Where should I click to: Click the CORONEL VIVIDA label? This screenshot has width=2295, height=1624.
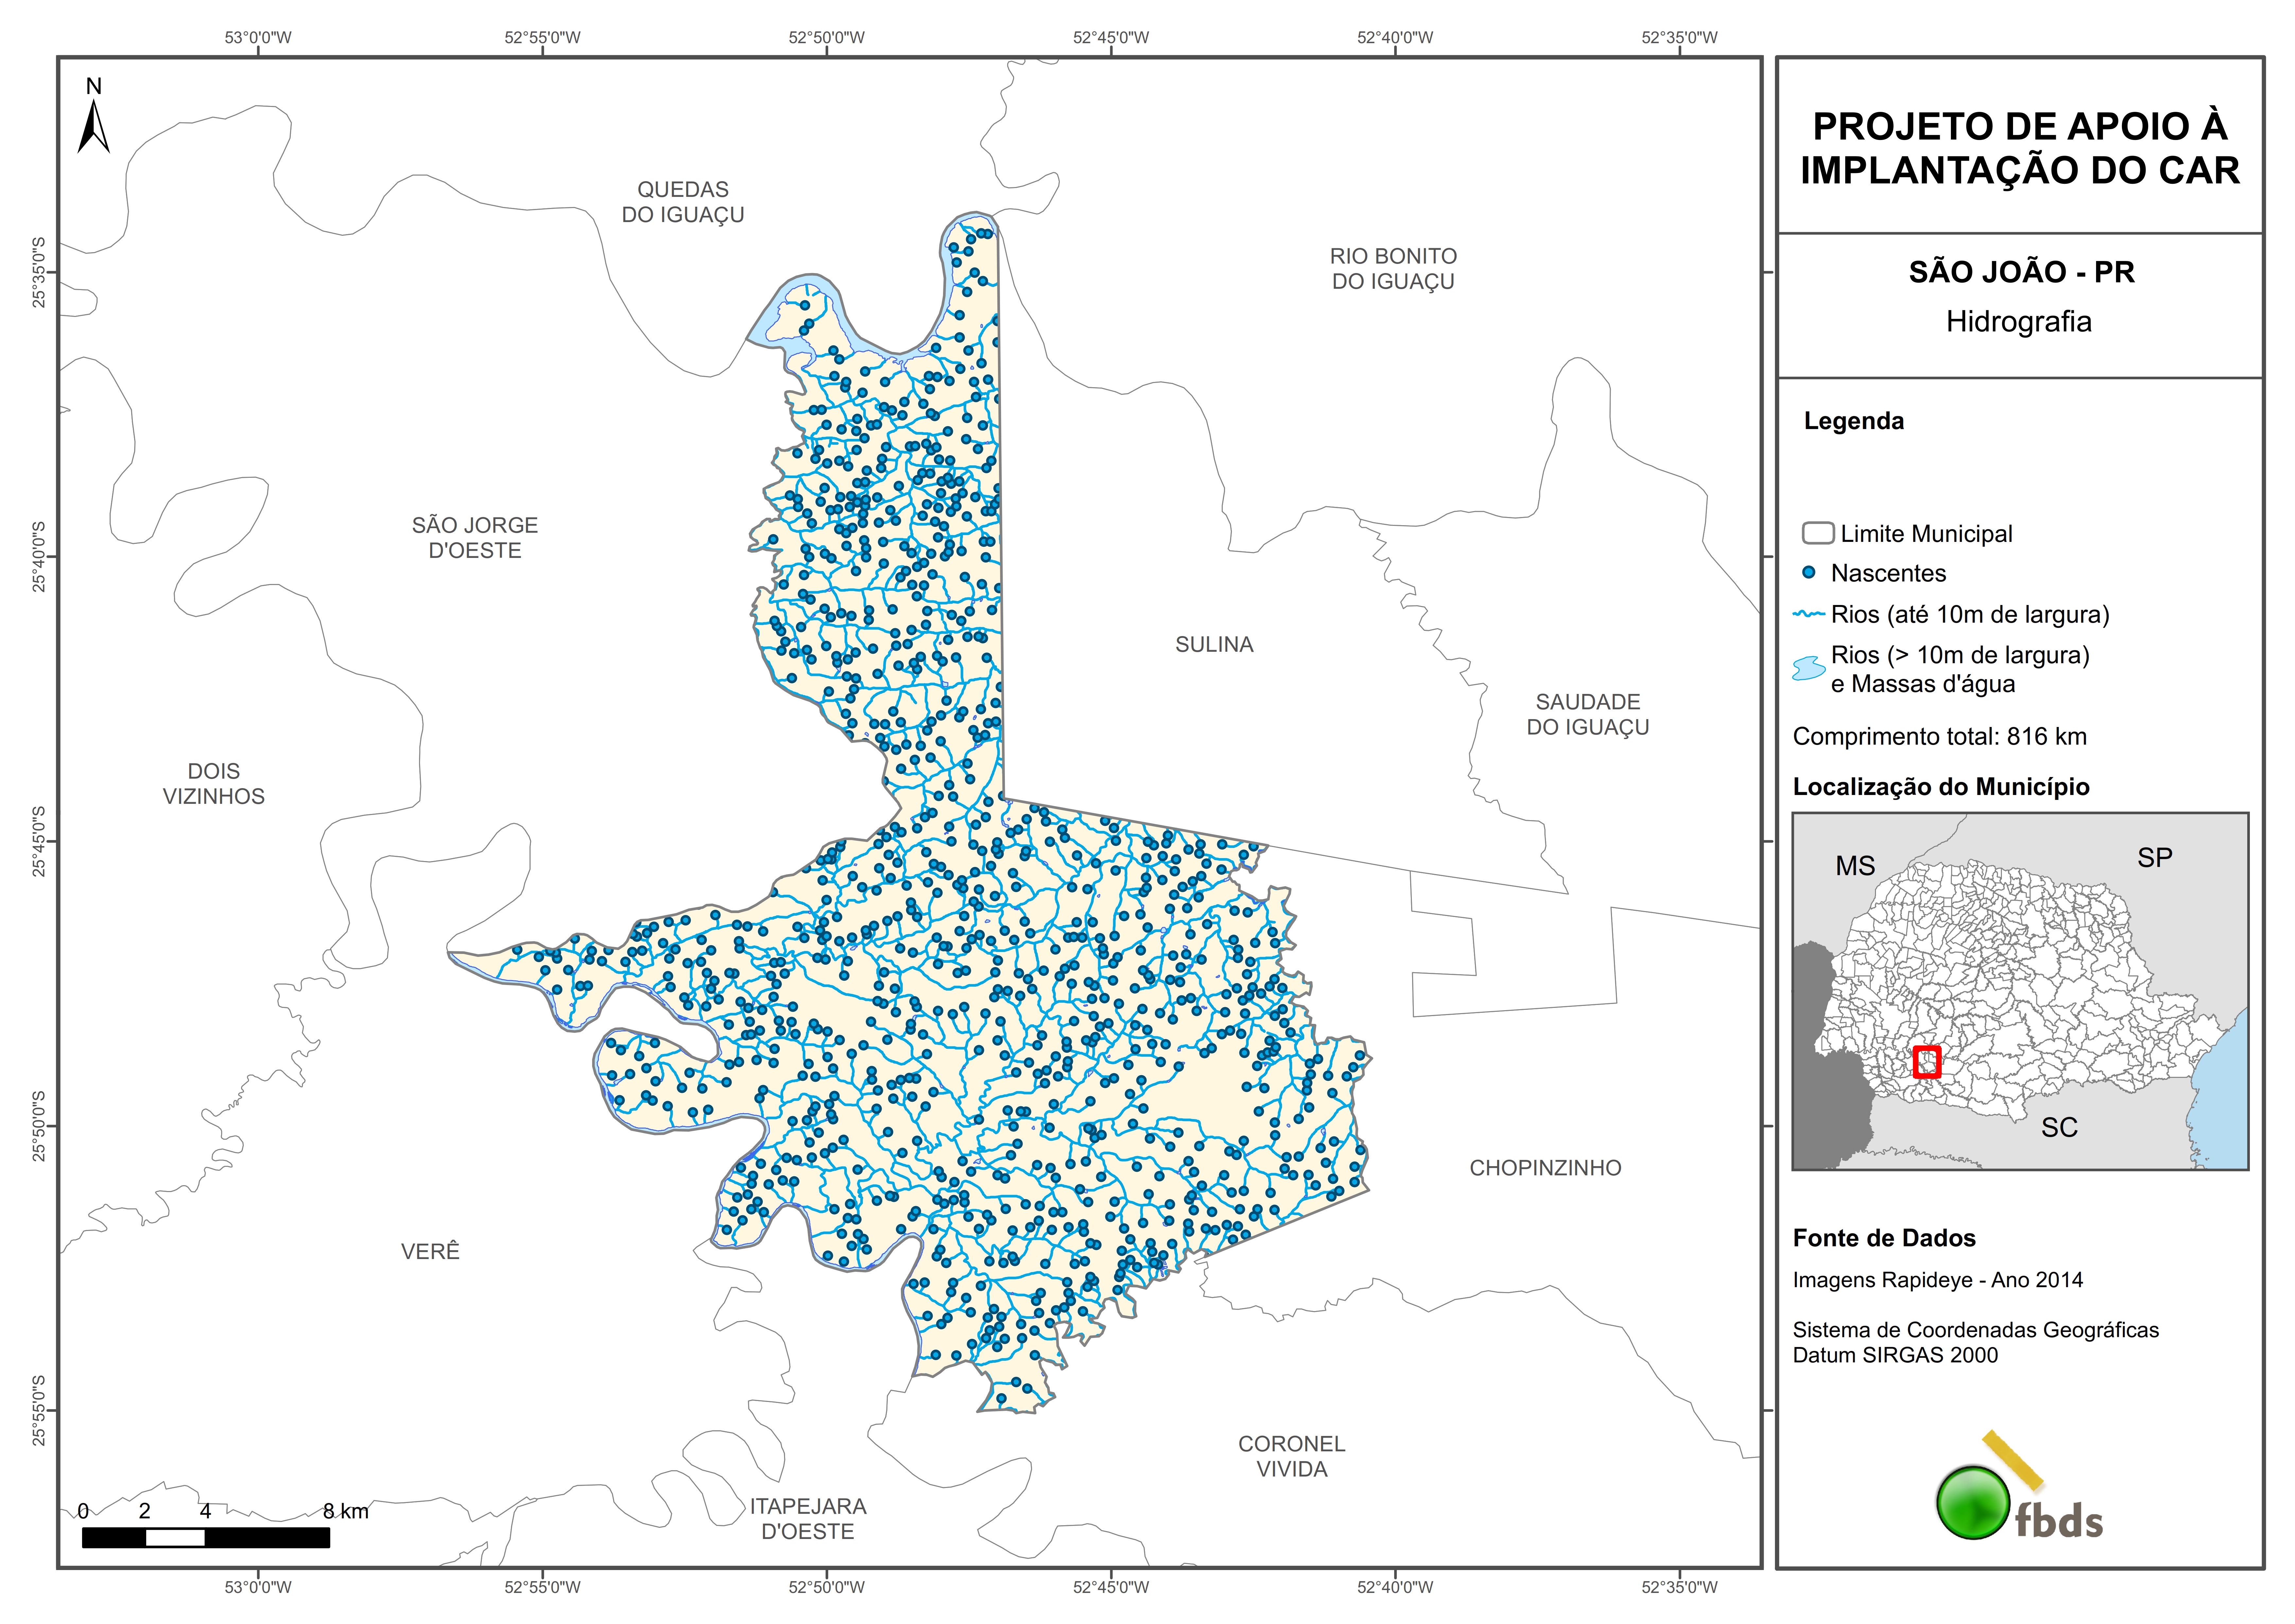coord(1291,1457)
